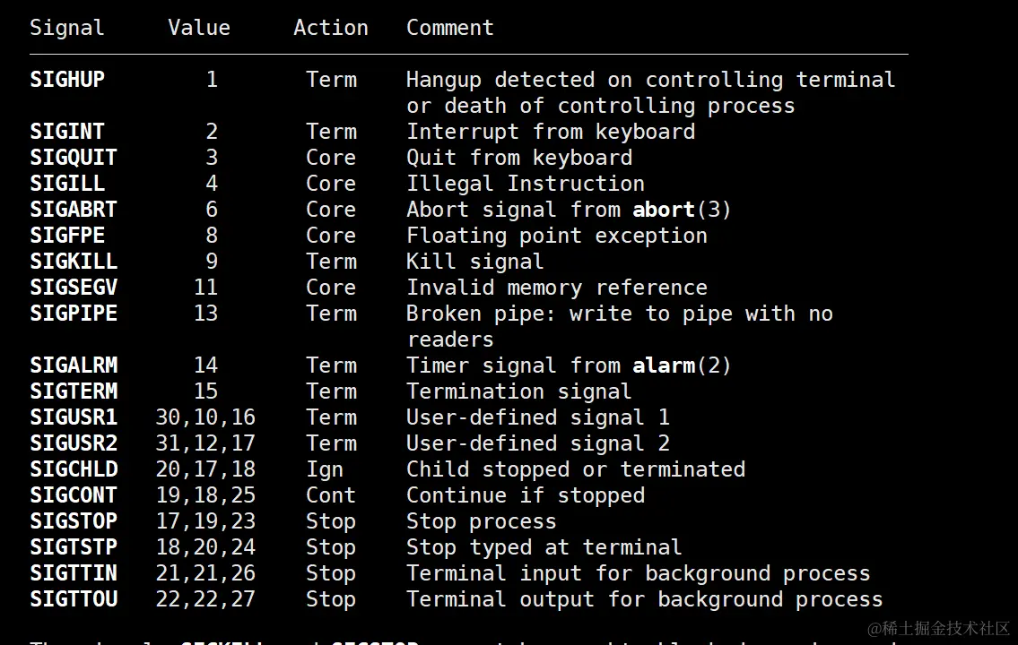Click the SIGKILL signal name
This screenshot has height=645, width=1018.
point(74,262)
